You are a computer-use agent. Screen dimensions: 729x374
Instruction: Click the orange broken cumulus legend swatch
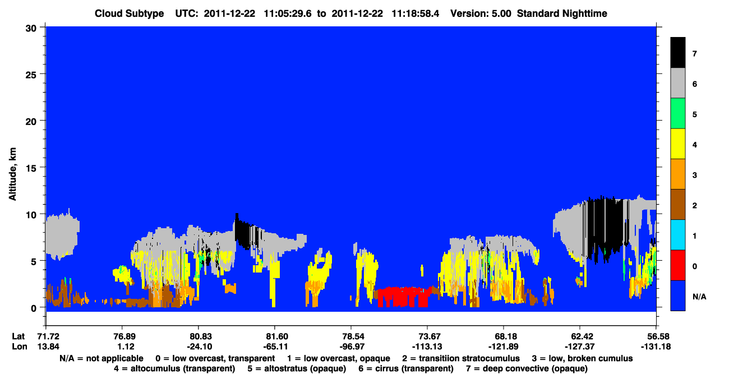[678, 174]
